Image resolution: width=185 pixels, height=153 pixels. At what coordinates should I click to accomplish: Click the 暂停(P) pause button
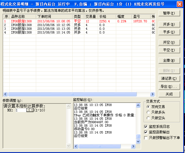tap(169, 13)
